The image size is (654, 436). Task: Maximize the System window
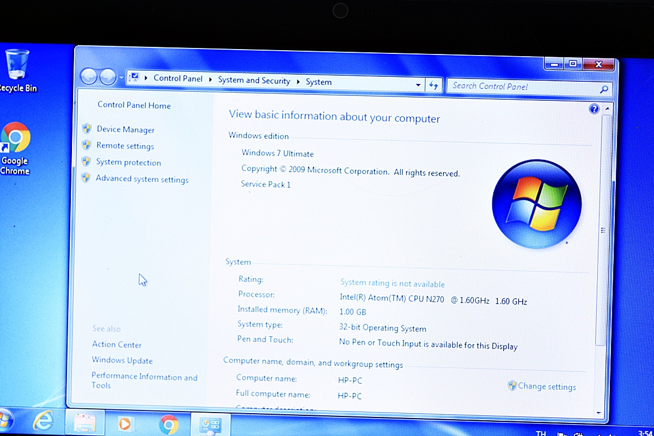572,64
